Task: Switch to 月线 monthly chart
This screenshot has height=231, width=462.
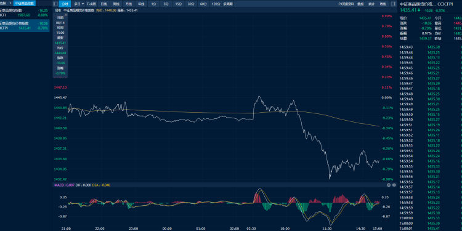Action: click(129, 4)
